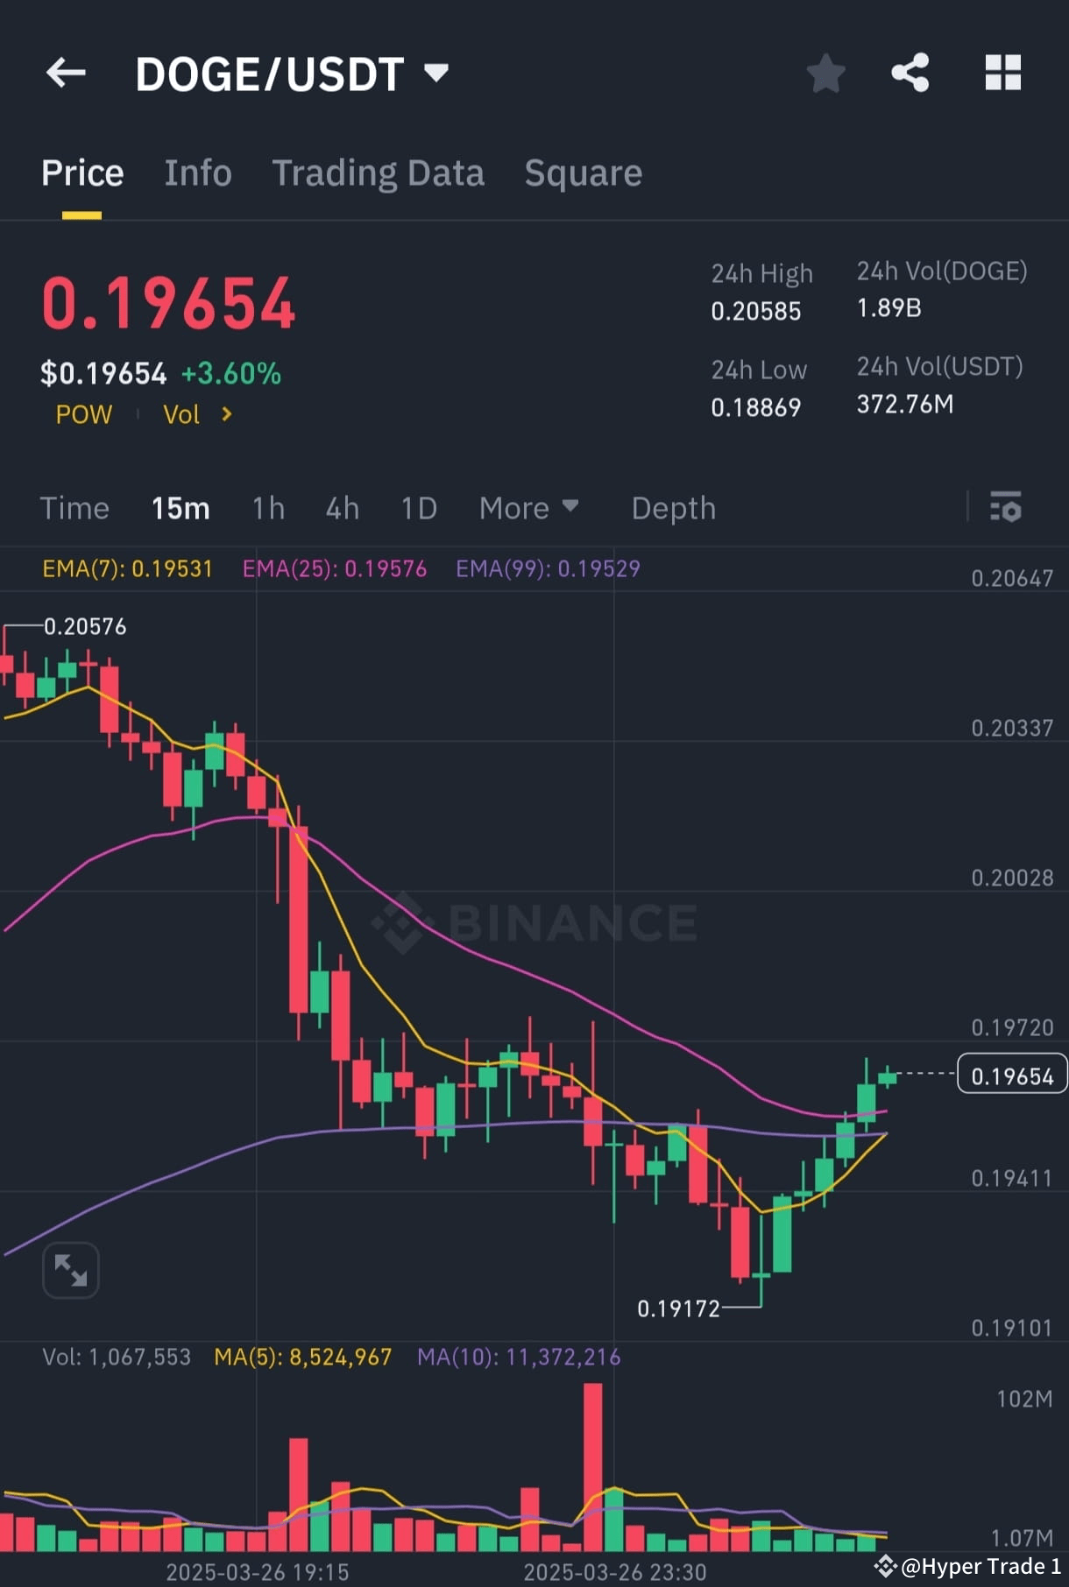
Task: Tap the back arrow to exit chart
Action: click(x=67, y=73)
